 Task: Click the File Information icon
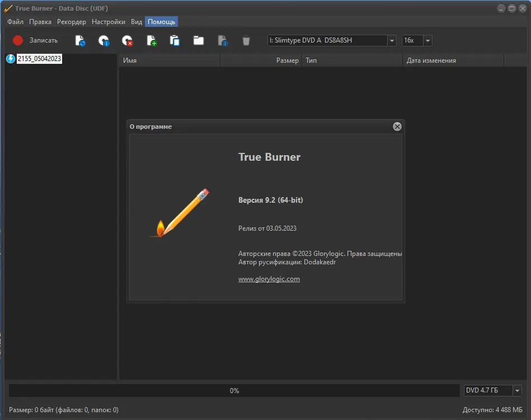click(x=223, y=40)
